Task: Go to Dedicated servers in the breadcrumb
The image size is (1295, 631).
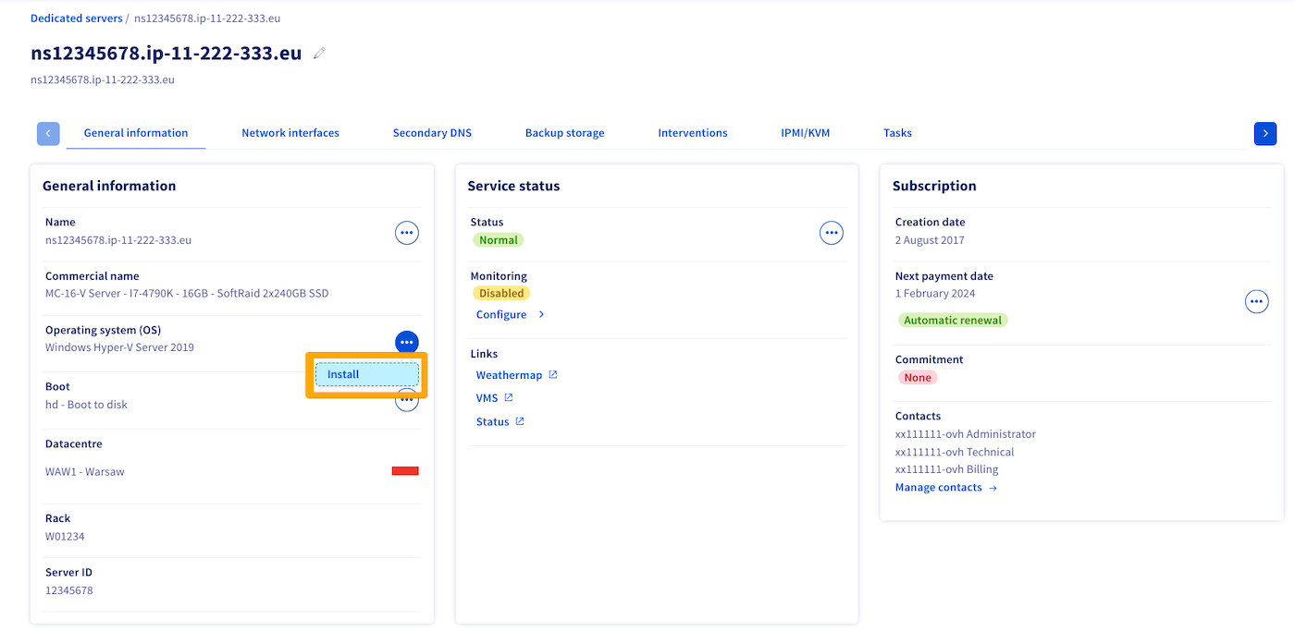Action: [x=76, y=18]
